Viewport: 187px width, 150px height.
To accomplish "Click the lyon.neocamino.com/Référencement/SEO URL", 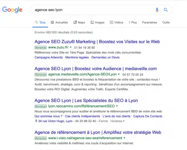I will [x=81, y=106].
